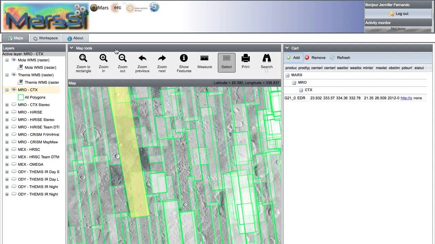Show the MRO - HiRISE Stereo layer

pyautogui.click(x=14, y=120)
